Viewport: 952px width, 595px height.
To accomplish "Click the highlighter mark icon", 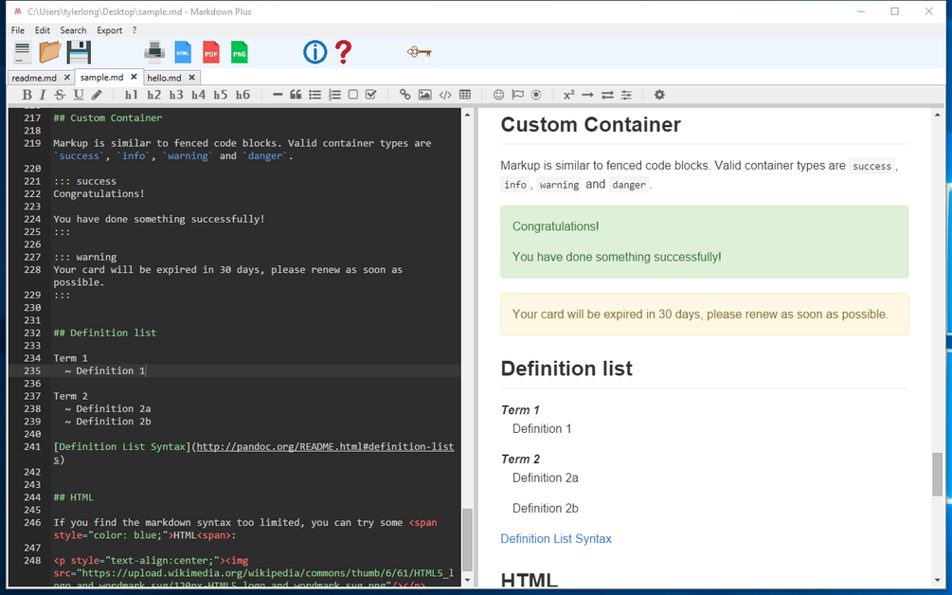I will tap(97, 95).
